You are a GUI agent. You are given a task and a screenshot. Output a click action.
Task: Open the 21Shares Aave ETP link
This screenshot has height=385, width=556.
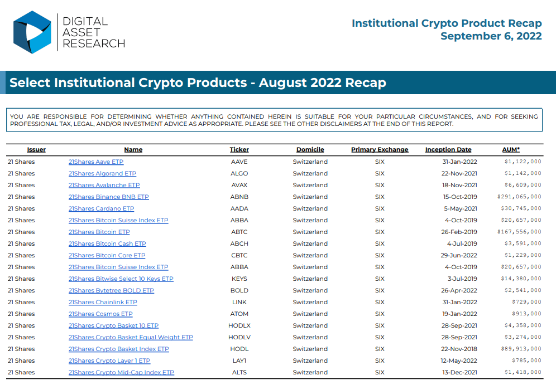click(x=96, y=162)
